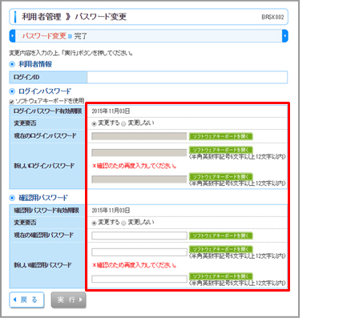Click the 確認用パスワード section heading

click(x=43, y=198)
